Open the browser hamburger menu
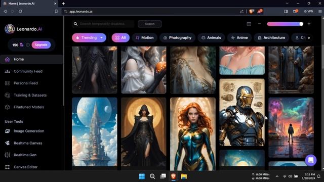 tap(320, 11)
